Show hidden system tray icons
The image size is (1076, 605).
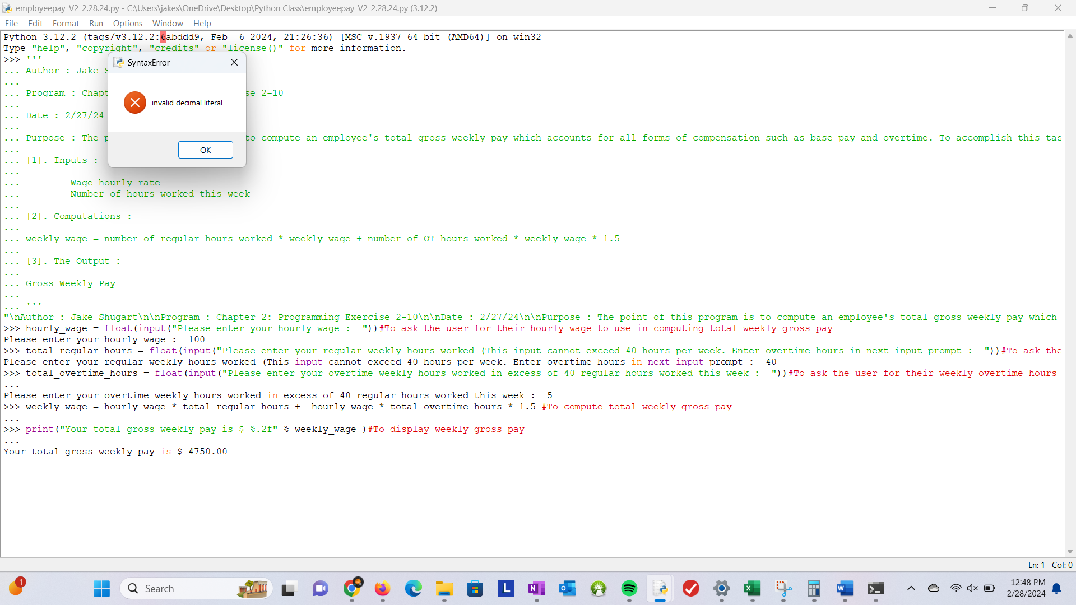click(911, 588)
